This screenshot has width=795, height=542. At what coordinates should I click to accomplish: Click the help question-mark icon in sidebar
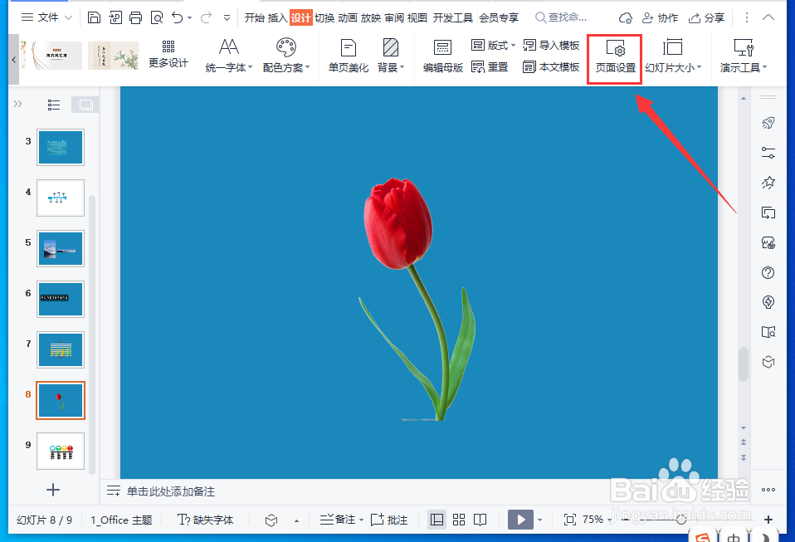pos(768,273)
